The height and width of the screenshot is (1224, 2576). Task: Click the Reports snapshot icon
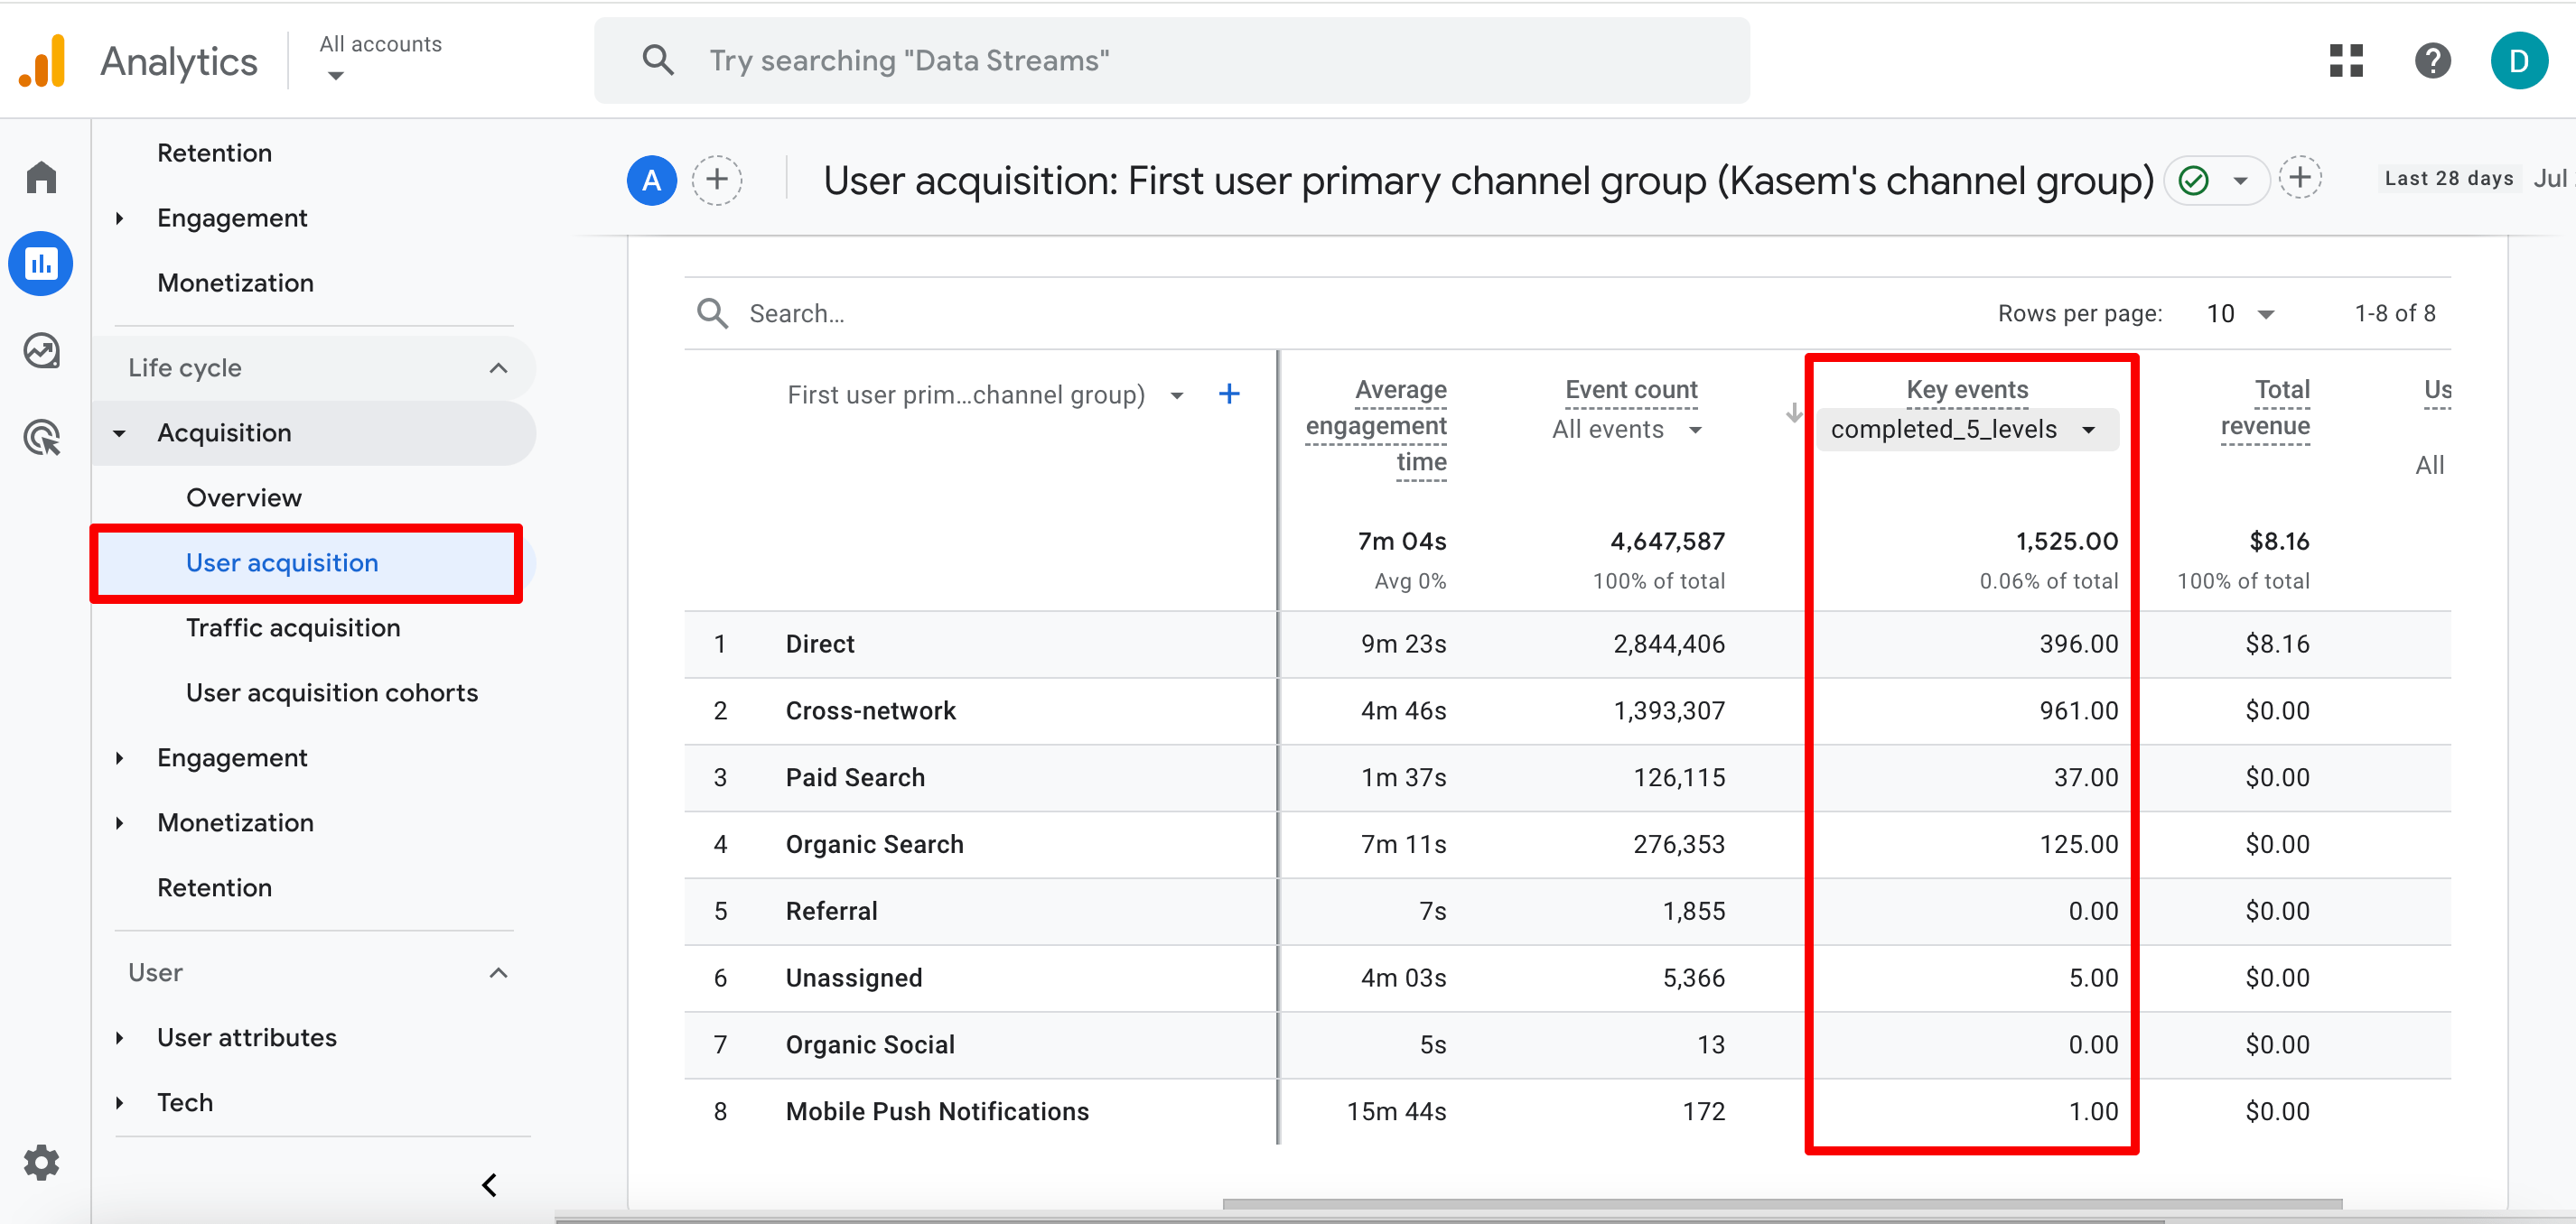[44, 263]
